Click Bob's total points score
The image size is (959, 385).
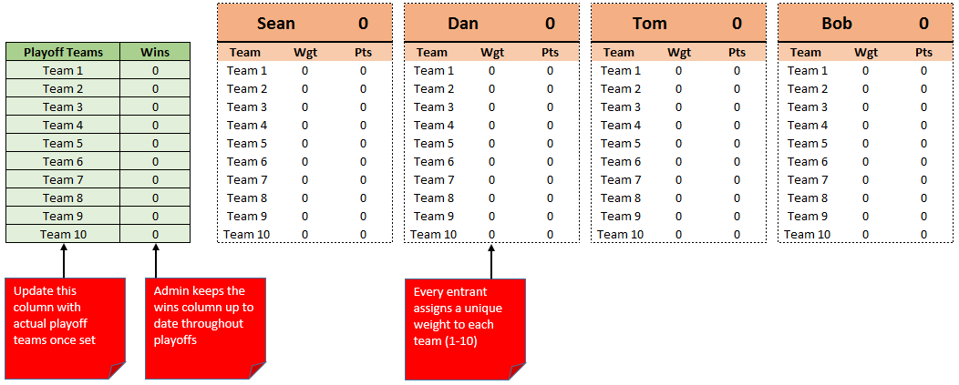tap(923, 24)
